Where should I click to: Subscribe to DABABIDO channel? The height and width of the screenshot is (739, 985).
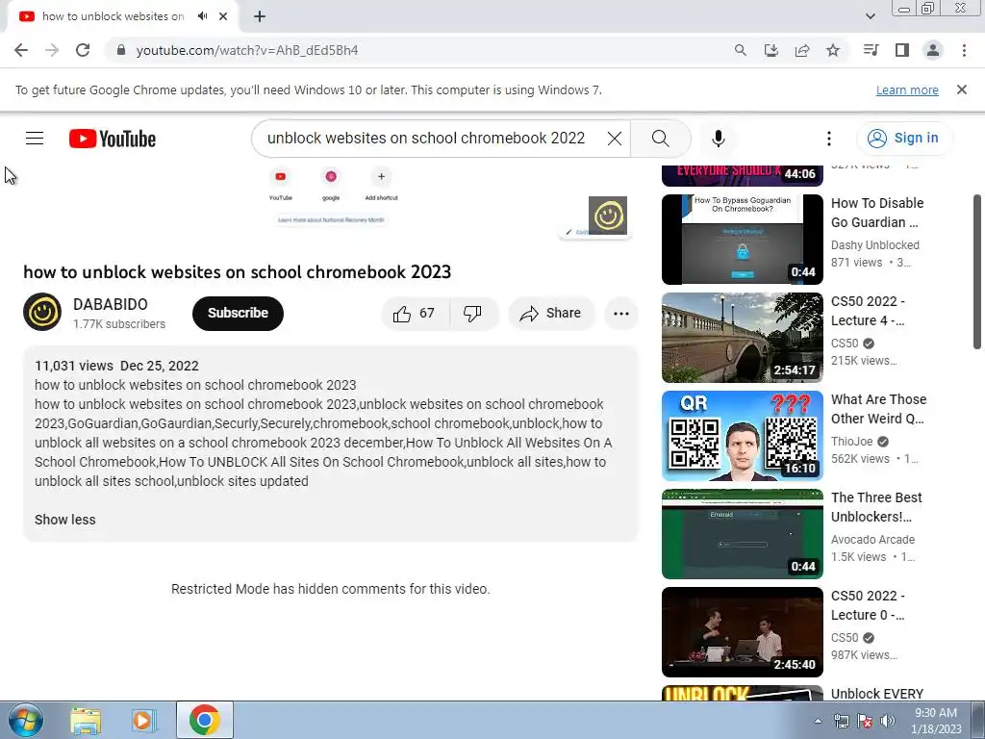click(x=239, y=313)
